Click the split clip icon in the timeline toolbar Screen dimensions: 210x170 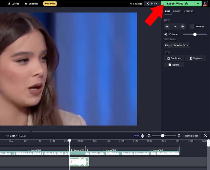[x=142, y=136]
